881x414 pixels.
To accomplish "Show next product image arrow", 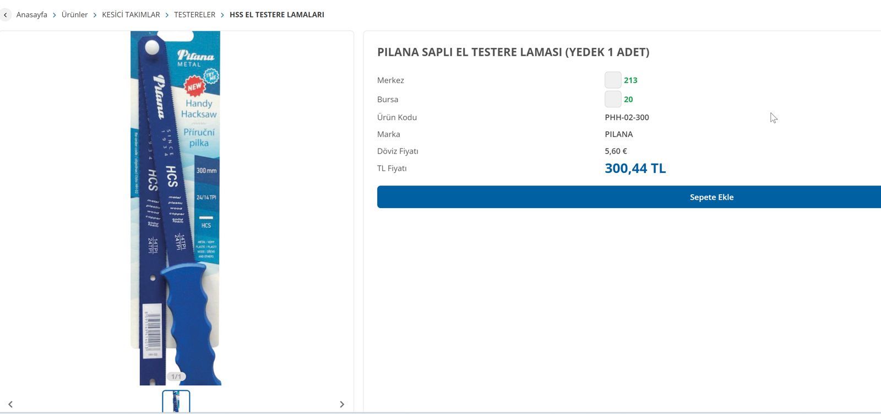I will click(x=342, y=405).
